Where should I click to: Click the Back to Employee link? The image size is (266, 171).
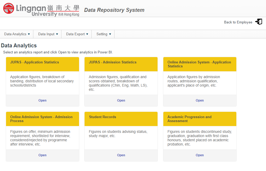pos(238,22)
